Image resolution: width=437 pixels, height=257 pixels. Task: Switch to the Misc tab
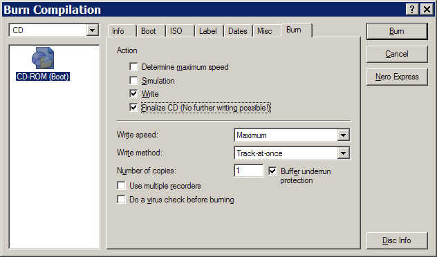pyautogui.click(x=267, y=31)
